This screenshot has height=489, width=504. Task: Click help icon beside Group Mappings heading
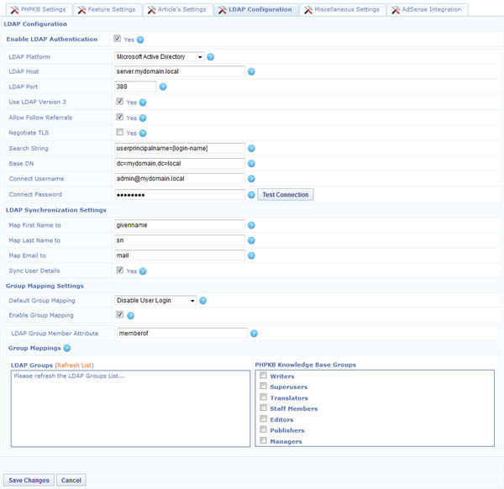(x=67, y=348)
